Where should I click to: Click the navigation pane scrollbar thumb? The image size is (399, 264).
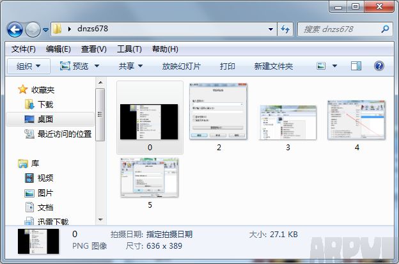(100, 114)
